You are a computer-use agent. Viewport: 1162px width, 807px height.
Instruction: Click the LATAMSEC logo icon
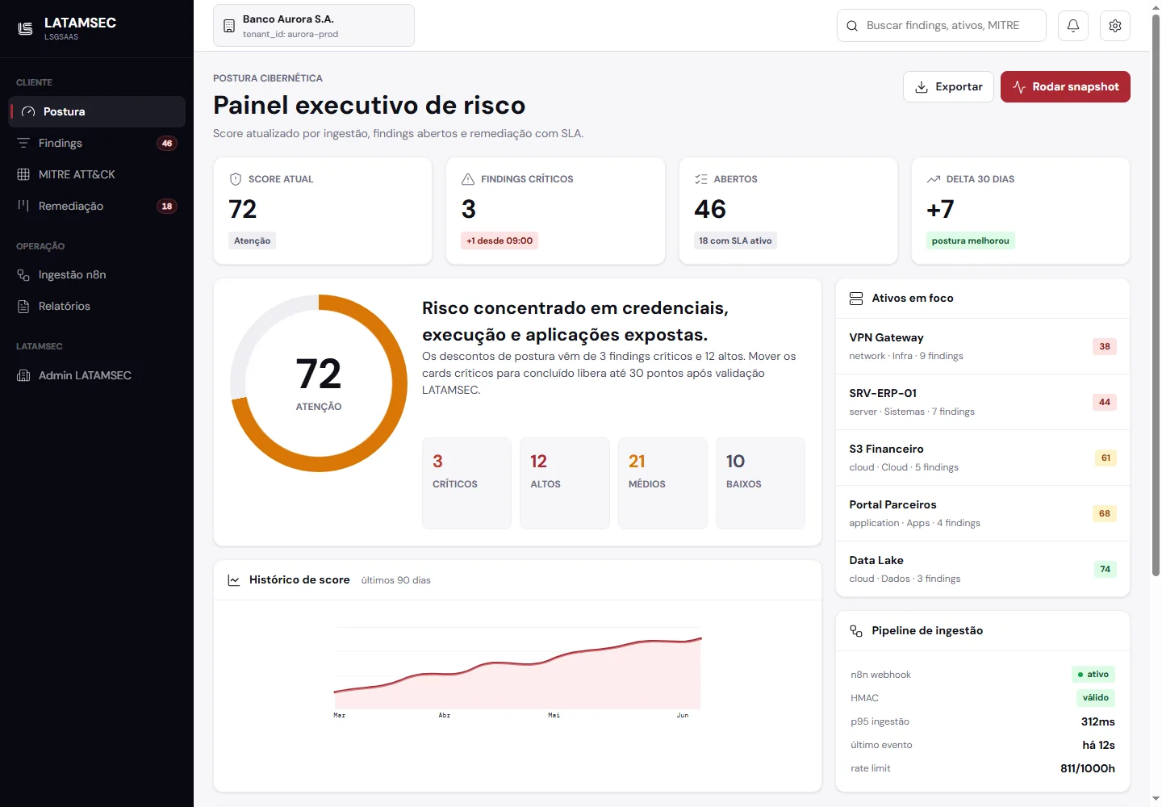tap(25, 28)
